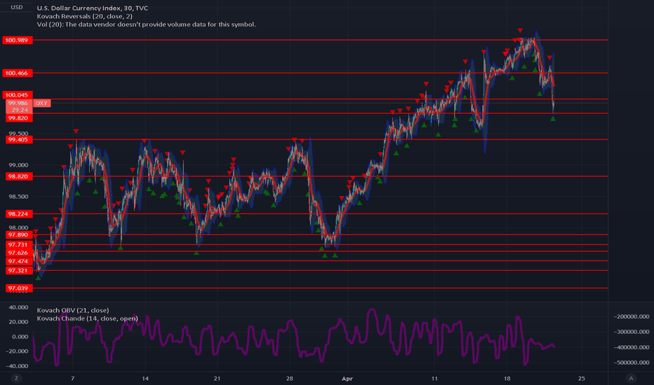Select the Kovach Chande (14, close, open) legend
The image size is (654, 385).
(87, 318)
